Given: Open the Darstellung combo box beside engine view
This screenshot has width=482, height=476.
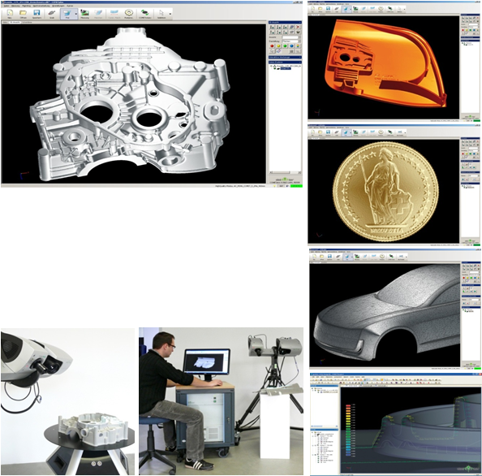Looking at the screenshot, I should [x=291, y=41].
